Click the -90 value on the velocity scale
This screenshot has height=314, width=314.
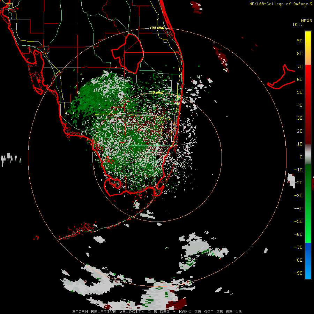tap(298, 273)
